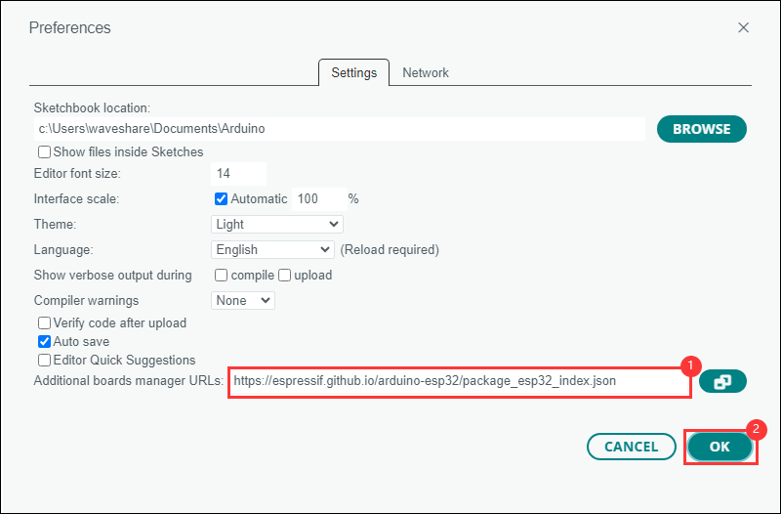Check Verify code after upload
The width and height of the screenshot is (781, 514).
[44, 323]
